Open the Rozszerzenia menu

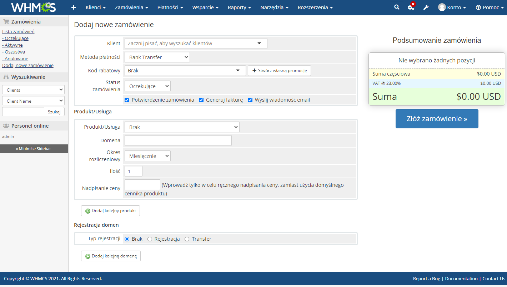click(315, 7)
